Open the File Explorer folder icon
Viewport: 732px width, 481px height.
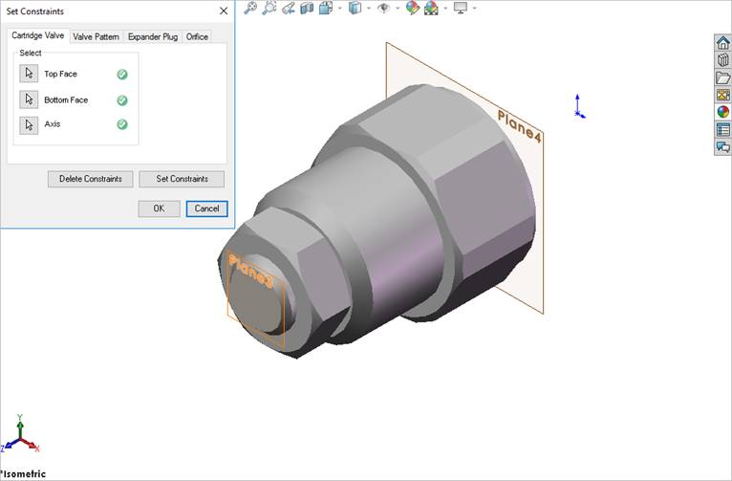723,77
